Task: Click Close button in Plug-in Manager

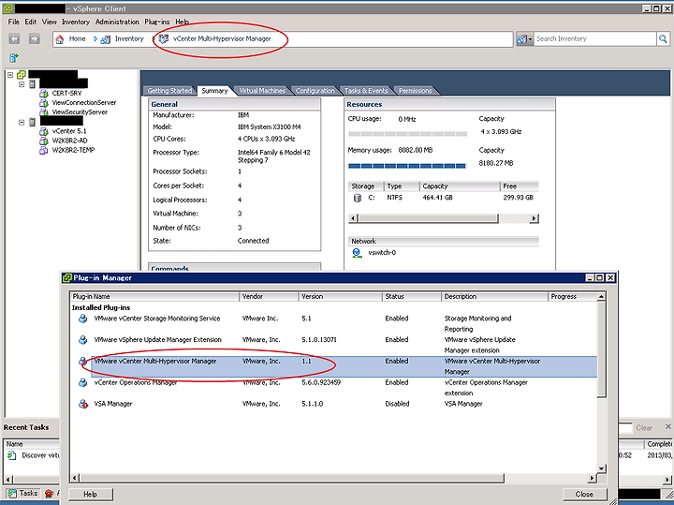Action: point(584,495)
